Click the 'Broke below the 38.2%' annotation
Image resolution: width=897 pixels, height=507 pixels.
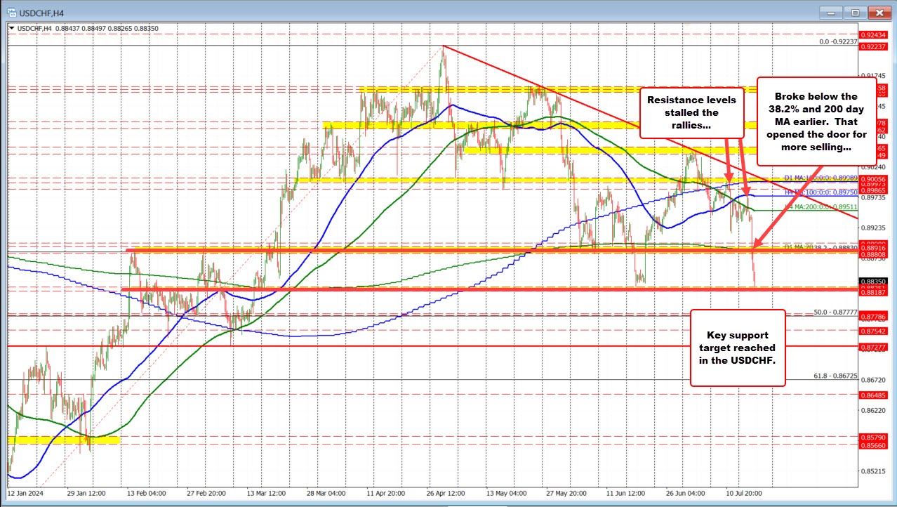816,122
